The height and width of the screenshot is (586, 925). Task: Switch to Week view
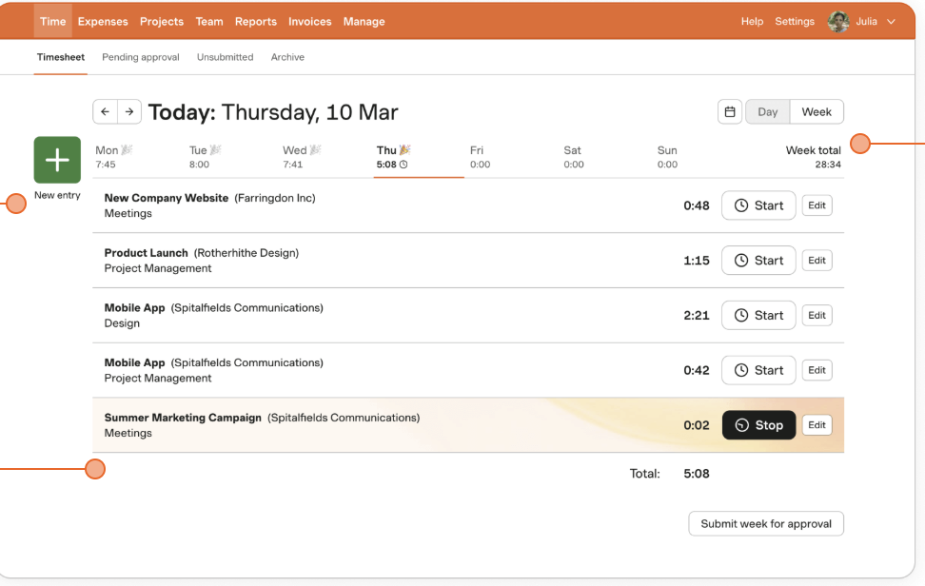(x=817, y=111)
